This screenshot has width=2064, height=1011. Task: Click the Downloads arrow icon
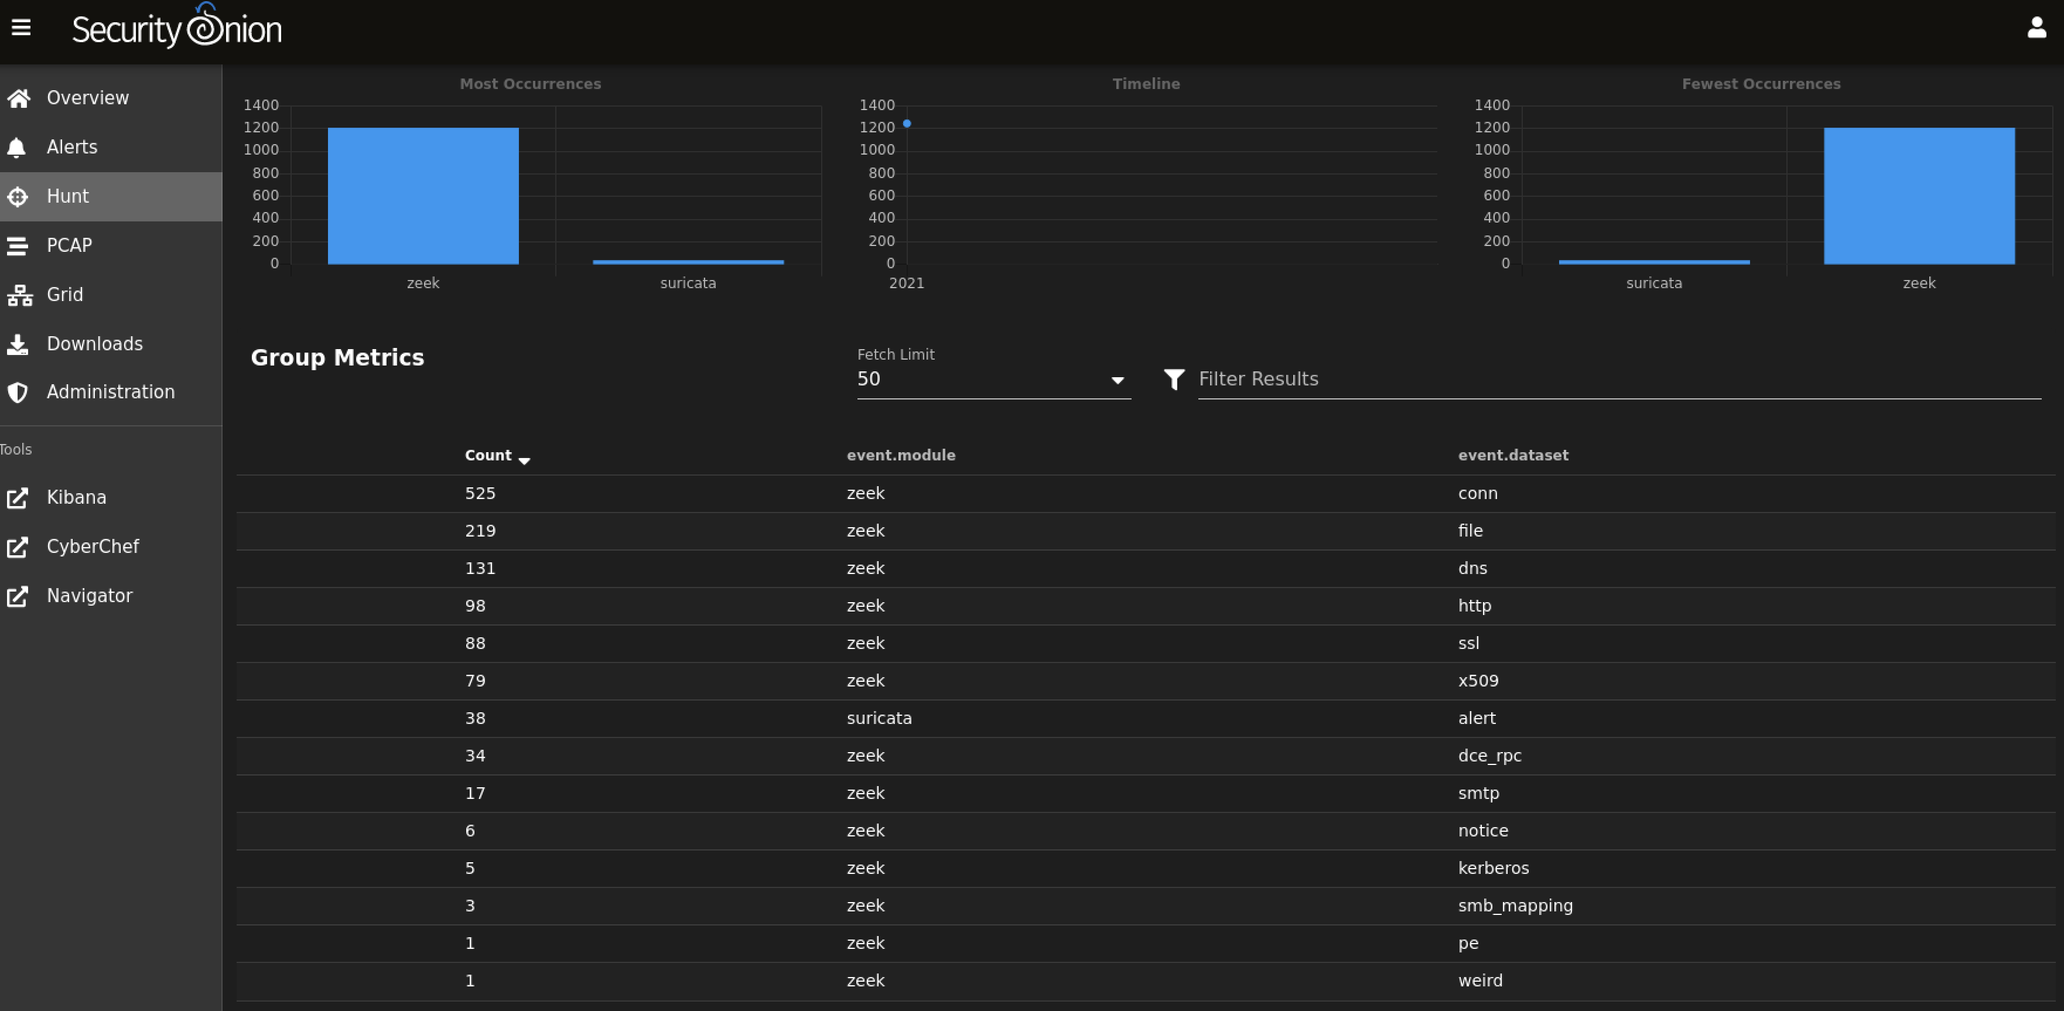(x=18, y=344)
